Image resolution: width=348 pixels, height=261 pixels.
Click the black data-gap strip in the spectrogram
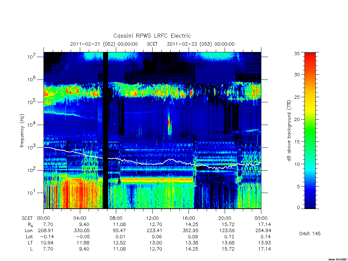pos(105,130)
